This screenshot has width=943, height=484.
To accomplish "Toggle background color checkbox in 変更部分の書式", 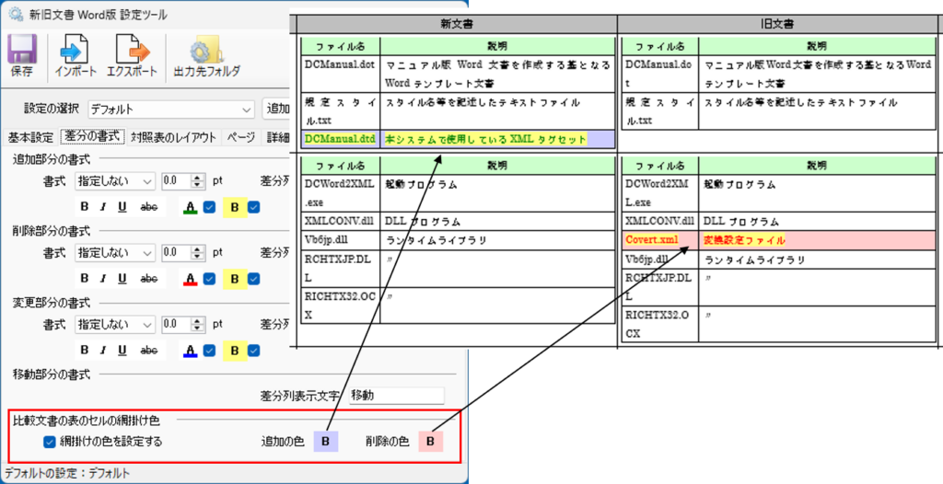I will click(254, 350).
